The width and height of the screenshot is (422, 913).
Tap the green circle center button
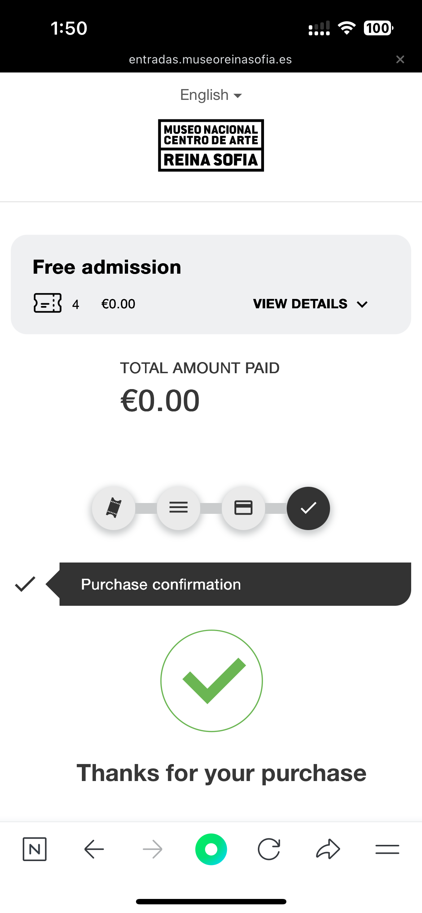point(211,849)
